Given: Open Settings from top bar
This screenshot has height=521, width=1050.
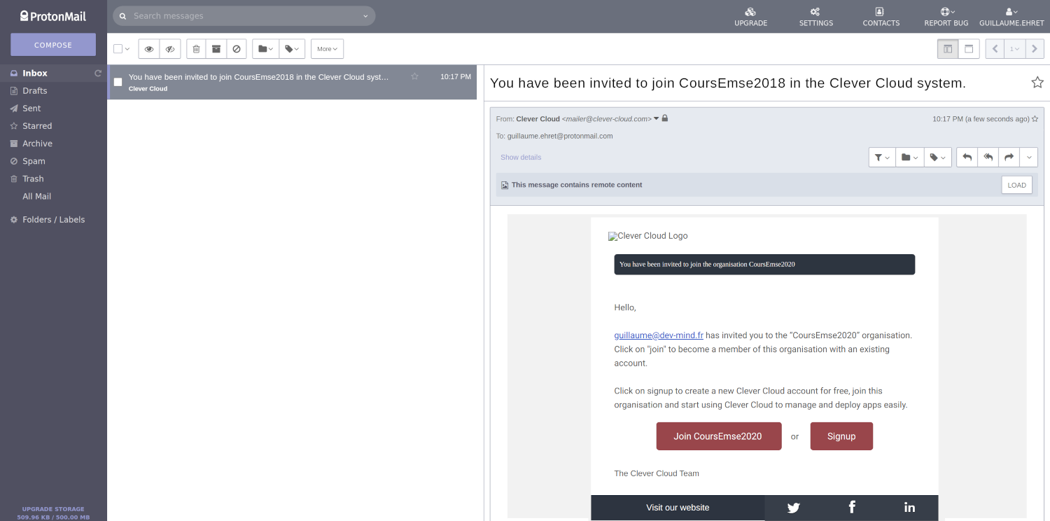Looking at the screenshot, I should point(815,17).
